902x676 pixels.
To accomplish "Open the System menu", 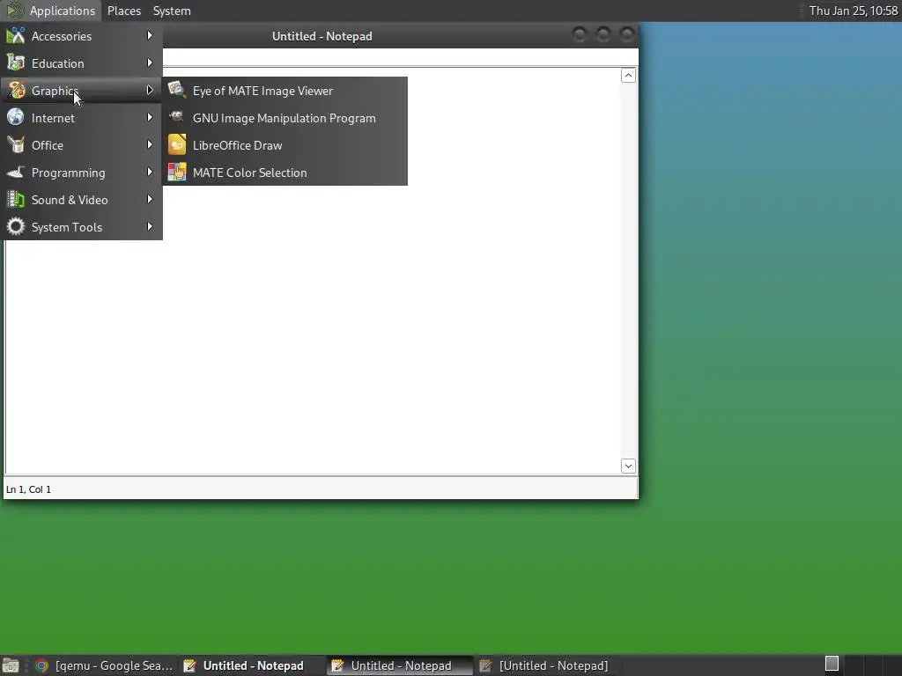I will point(172,11).
